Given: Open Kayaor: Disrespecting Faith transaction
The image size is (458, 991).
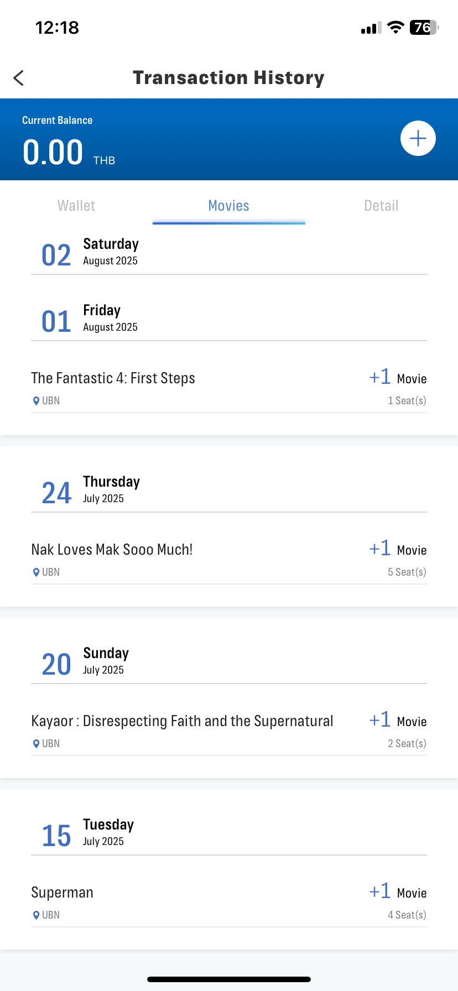Looking at the screenshot, I should (x=229, y=731).
